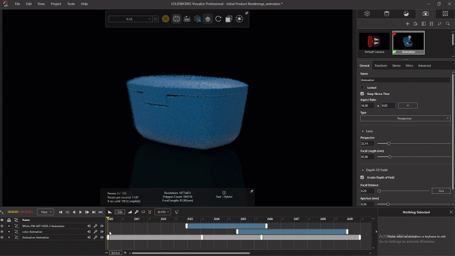Image resolution: width=455 pixels, height=256 pixels.
Task: Disable Enable Depth of Field checkbox
Action: coord(363,177)
